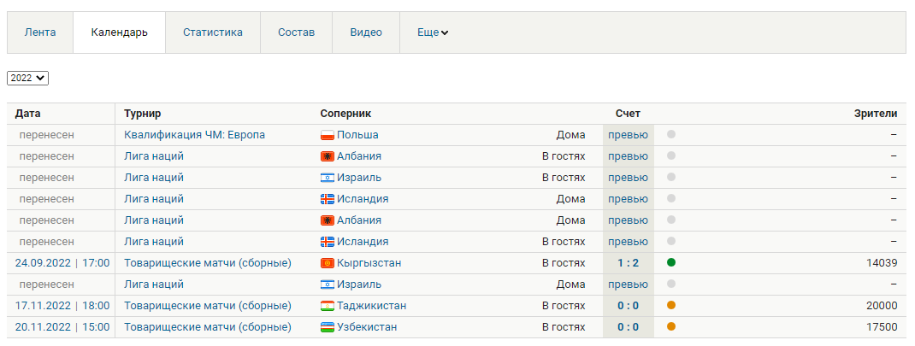915x346 pixels.
Task: Click orange draw dot in Tajikistan row
Action: [671, 306]
